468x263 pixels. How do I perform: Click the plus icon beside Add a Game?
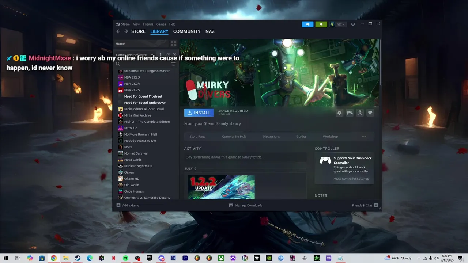[118, 205]
